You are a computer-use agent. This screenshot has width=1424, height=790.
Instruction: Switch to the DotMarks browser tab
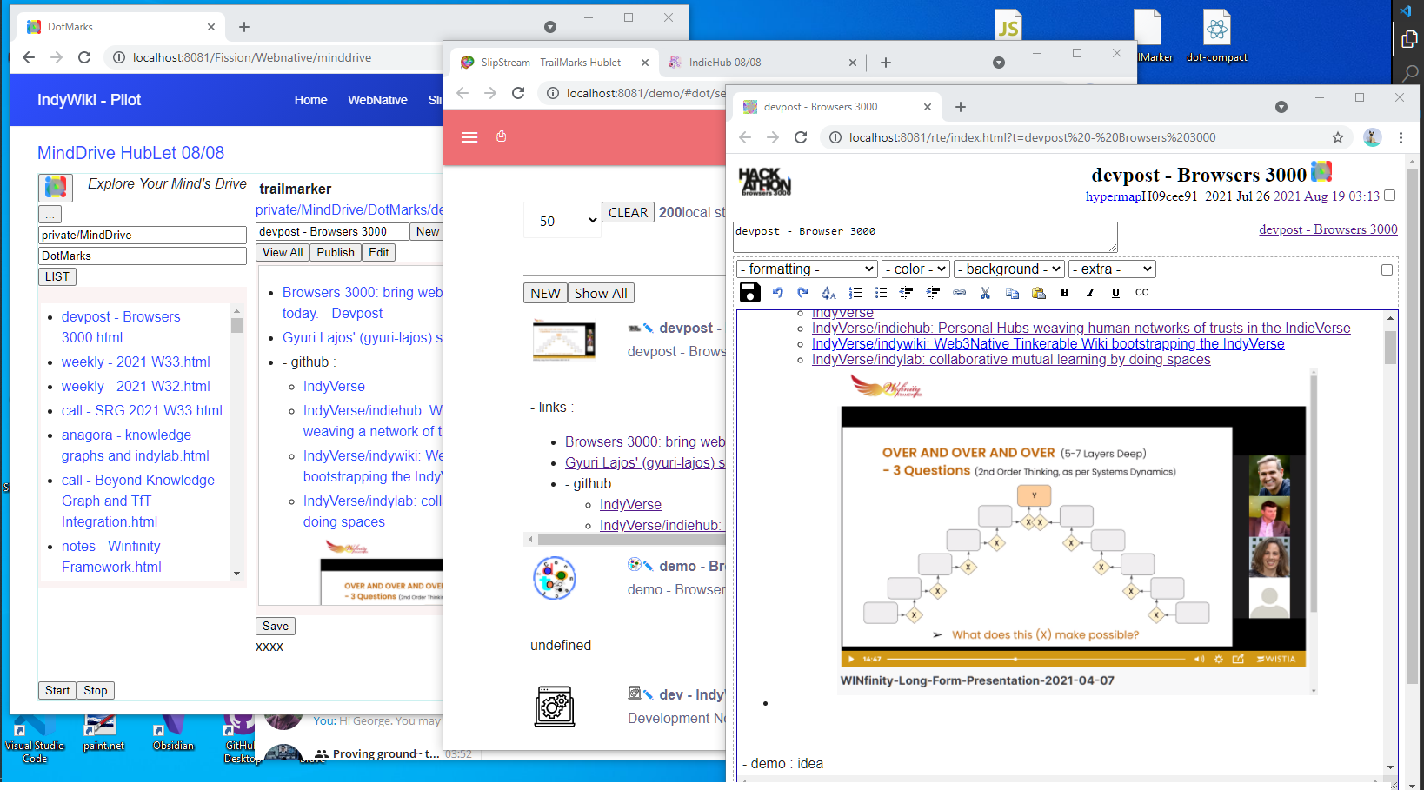click(x=121, y=27)
